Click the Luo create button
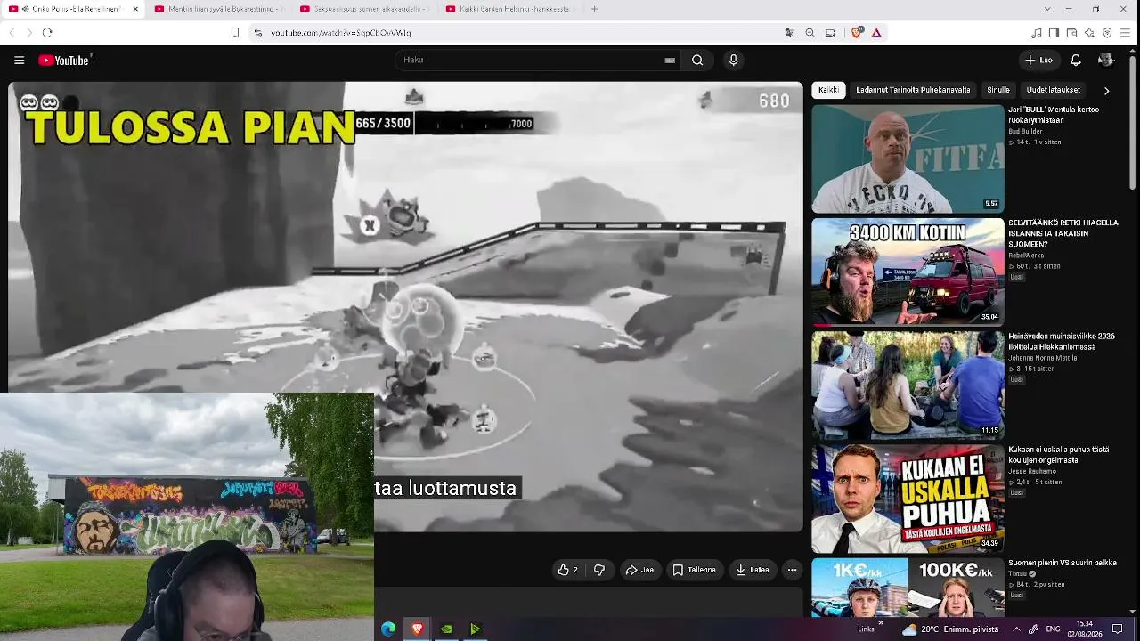The width and height of the screenshot is (1140, 641). [x=1039, y=61]
